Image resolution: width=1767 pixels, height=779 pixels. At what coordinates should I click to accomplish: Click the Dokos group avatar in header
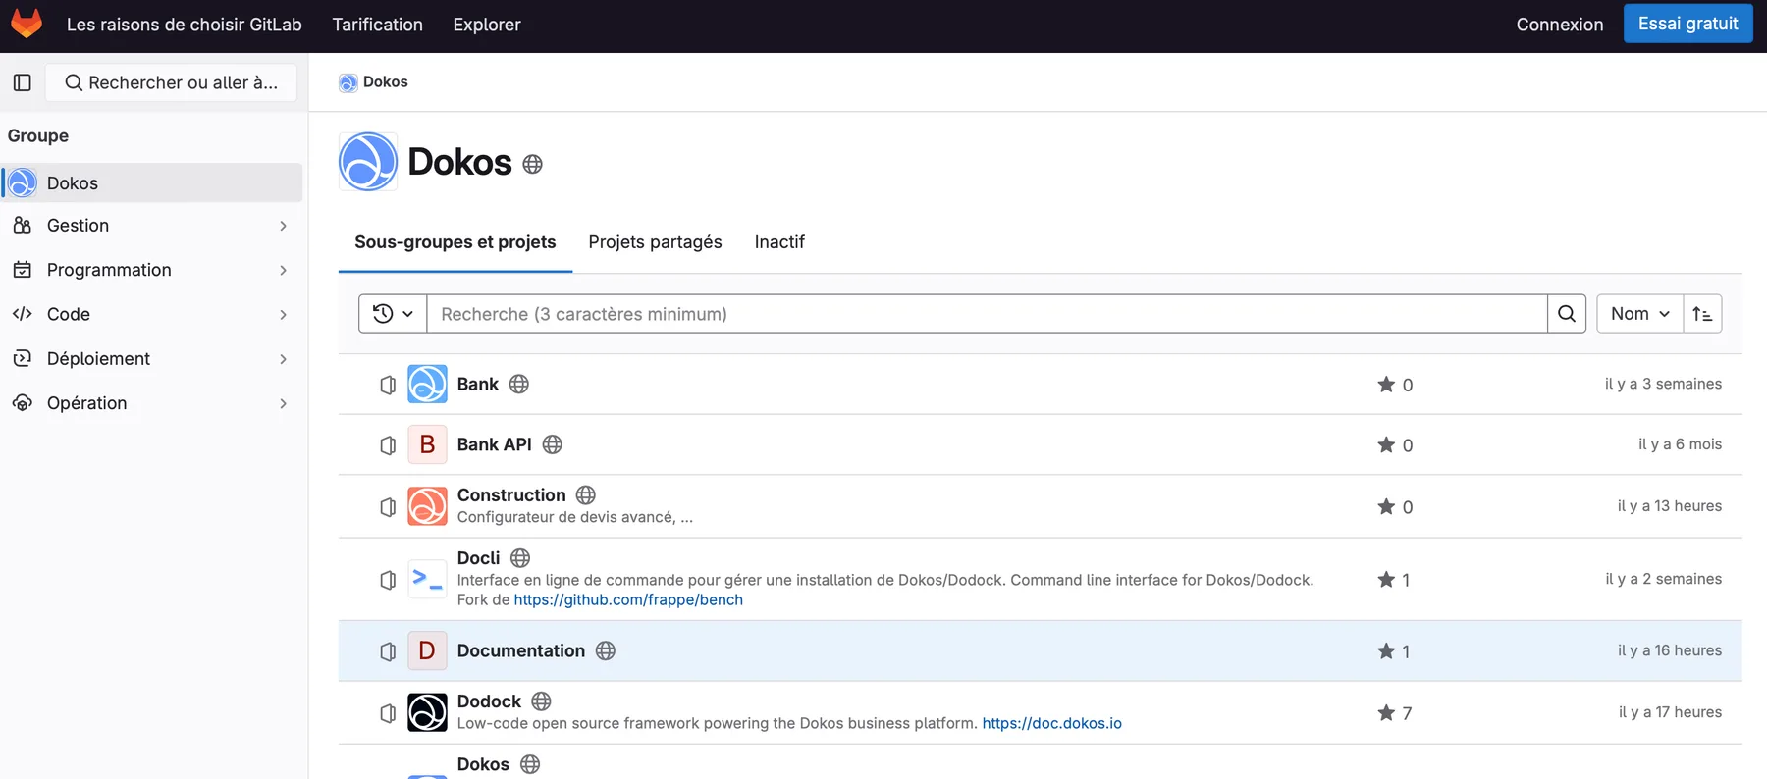[x=368, y=162]
